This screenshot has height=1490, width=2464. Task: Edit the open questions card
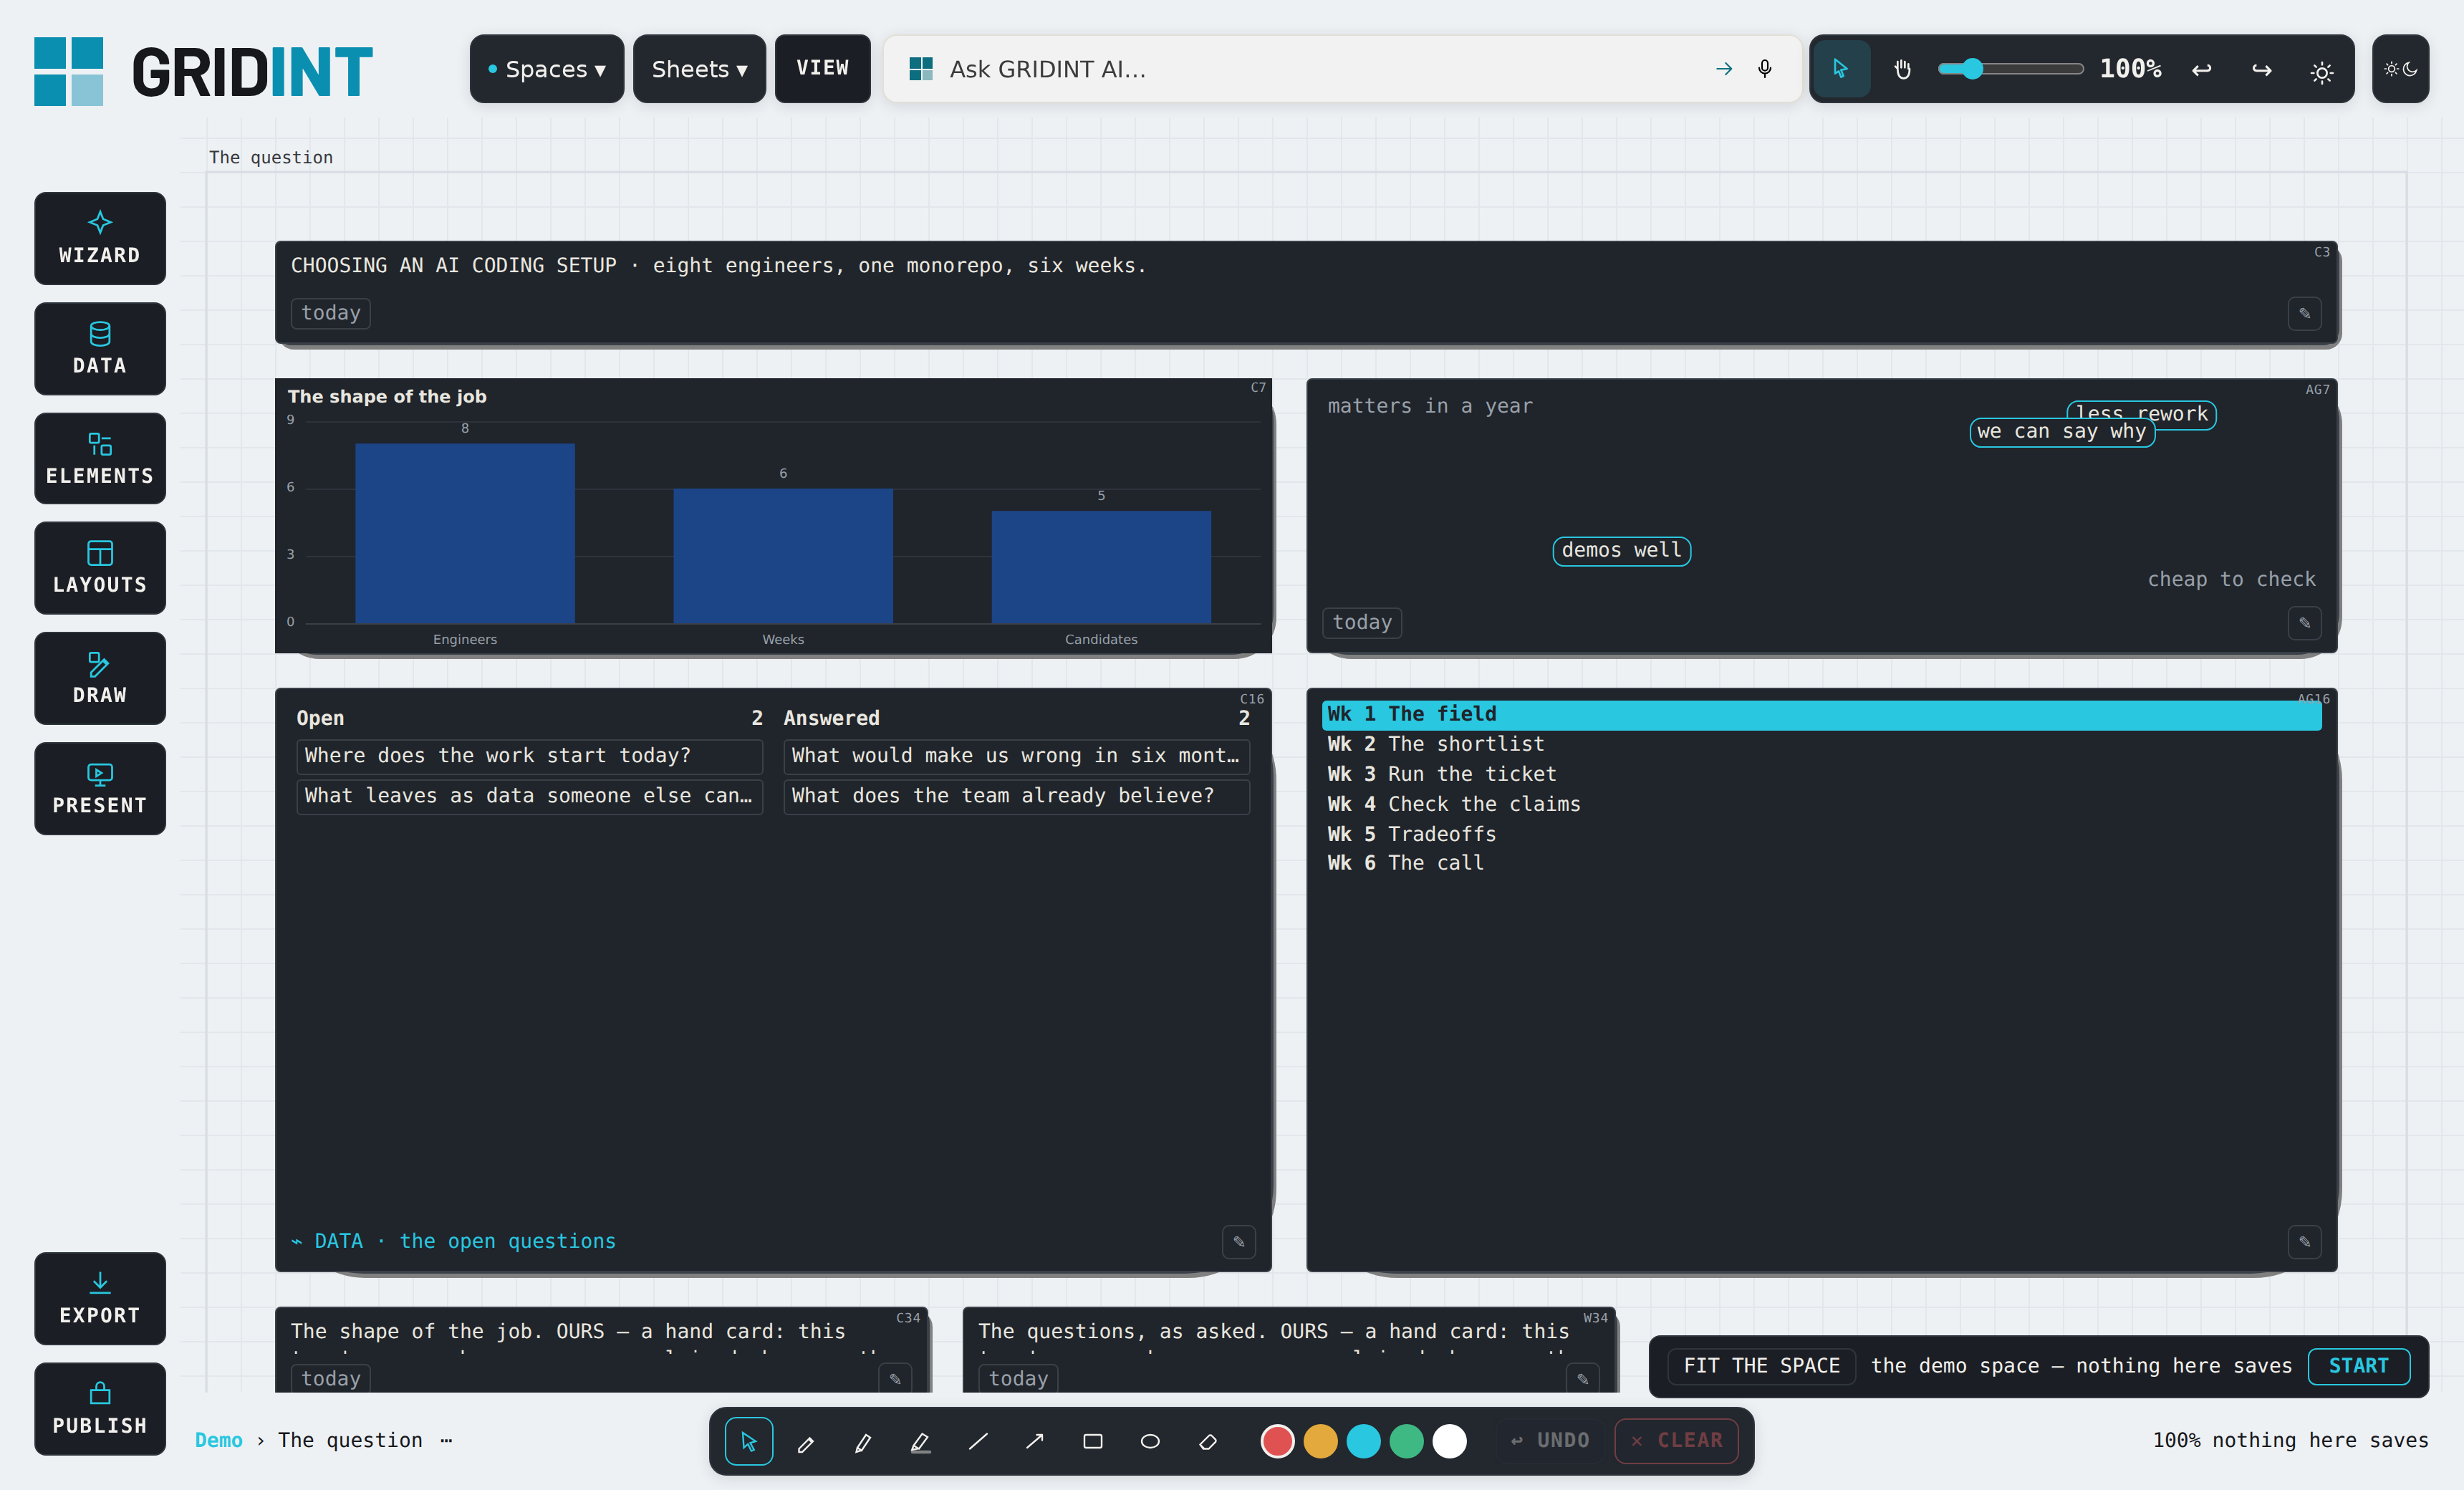(x=1238, y=1242)
